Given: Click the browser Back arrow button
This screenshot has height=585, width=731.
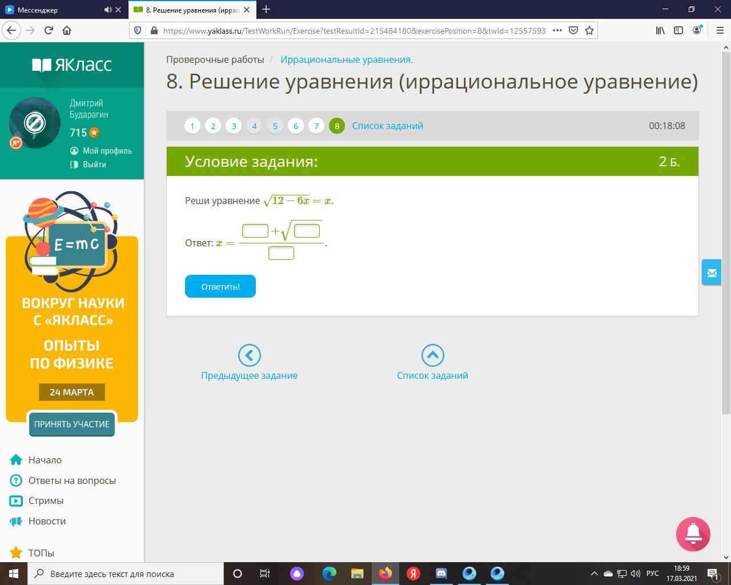Looking at the screenshot, I should pyautogui.click(x=12, y=30).
